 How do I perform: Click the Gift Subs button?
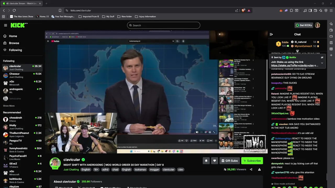click(230, 161)
